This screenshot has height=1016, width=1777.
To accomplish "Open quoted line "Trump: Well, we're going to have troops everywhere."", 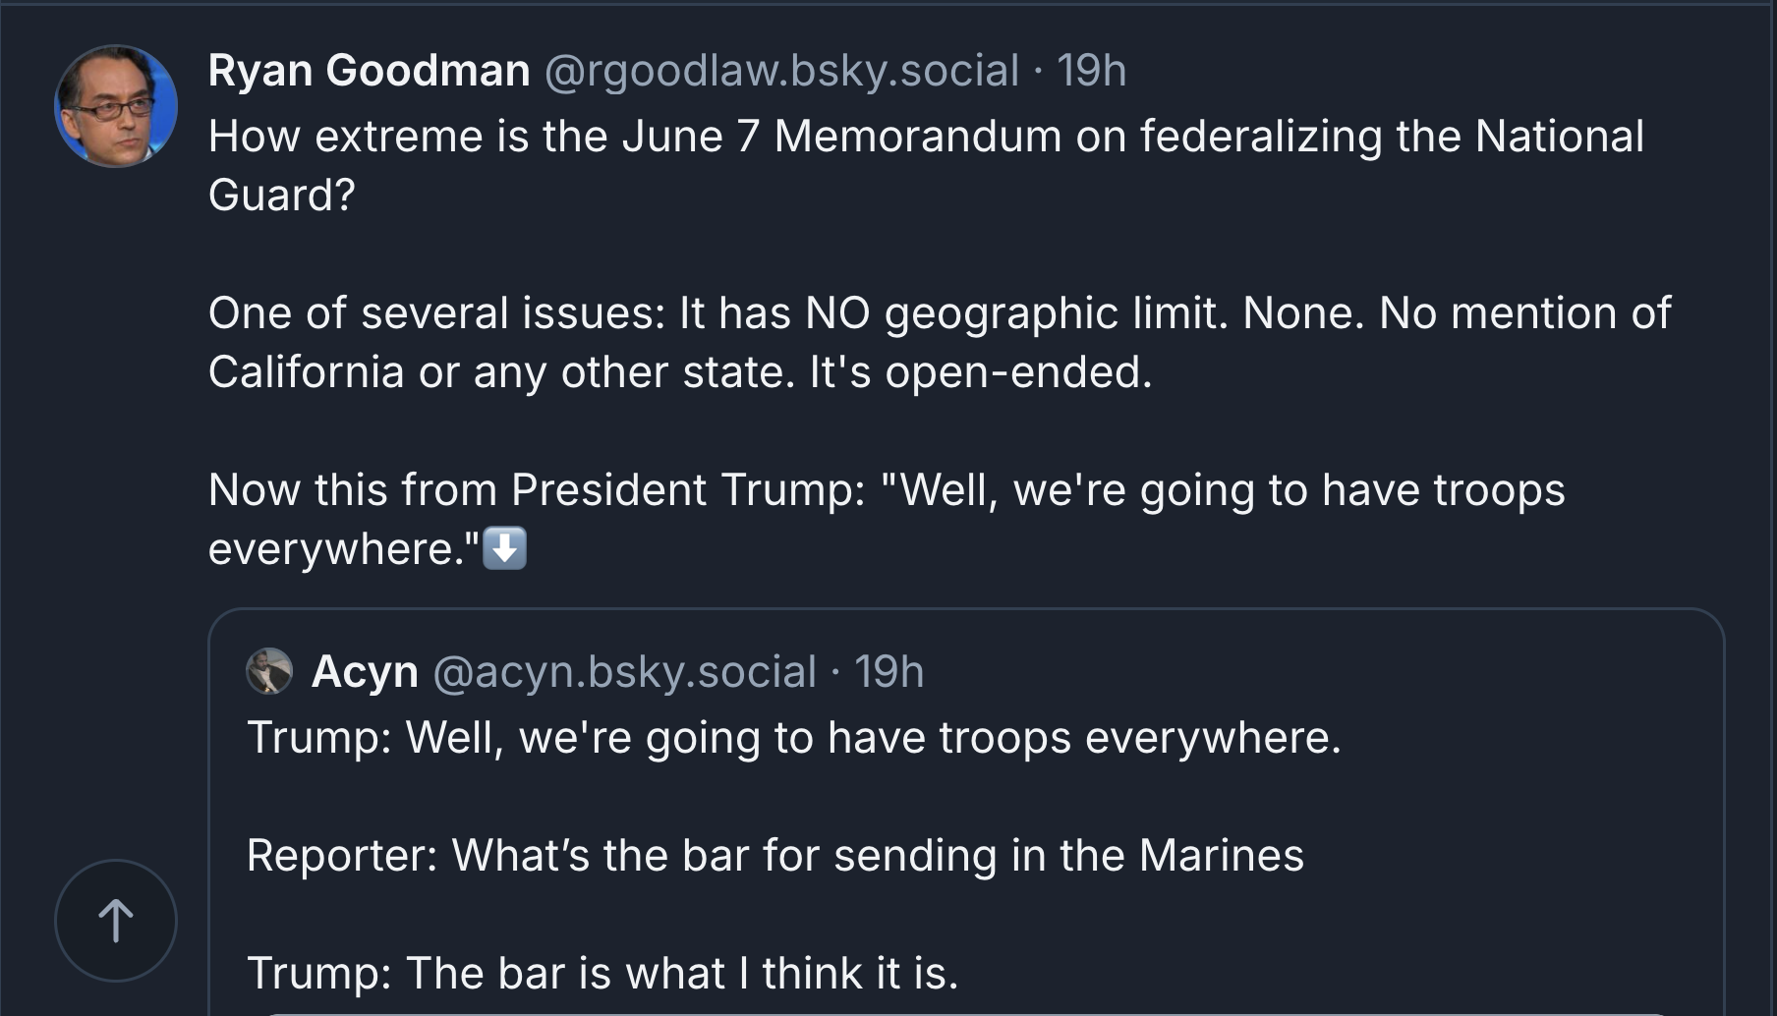I will [793, 737].
